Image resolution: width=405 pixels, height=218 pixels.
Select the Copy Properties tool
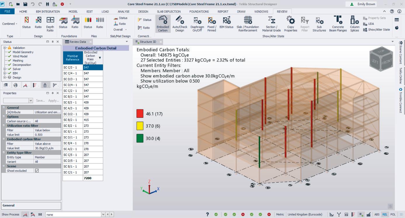tap(291, 24)
